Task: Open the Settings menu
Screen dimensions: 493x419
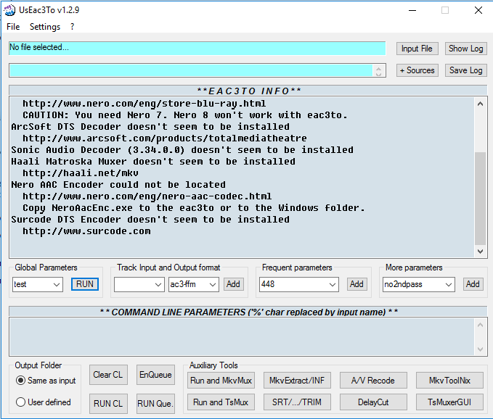Action: (x=45, y=27)
